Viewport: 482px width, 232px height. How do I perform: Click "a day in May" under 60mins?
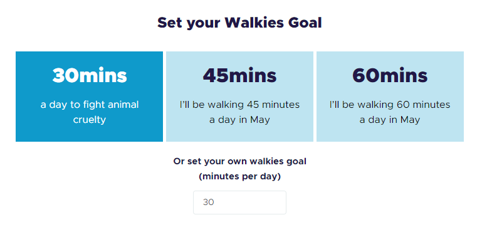click(390, 120)
